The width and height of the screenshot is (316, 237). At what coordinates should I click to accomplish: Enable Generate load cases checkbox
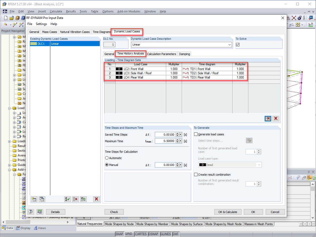[x=196, y=134]
